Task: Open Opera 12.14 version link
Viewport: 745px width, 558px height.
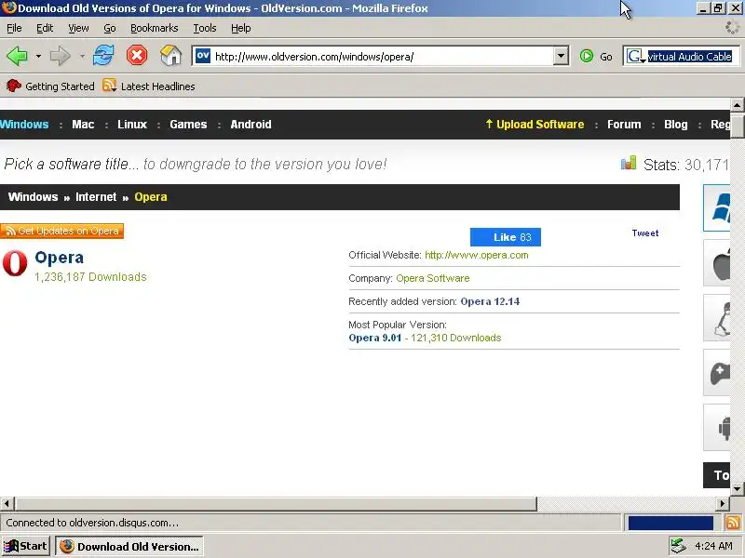Action: [490, 301]
